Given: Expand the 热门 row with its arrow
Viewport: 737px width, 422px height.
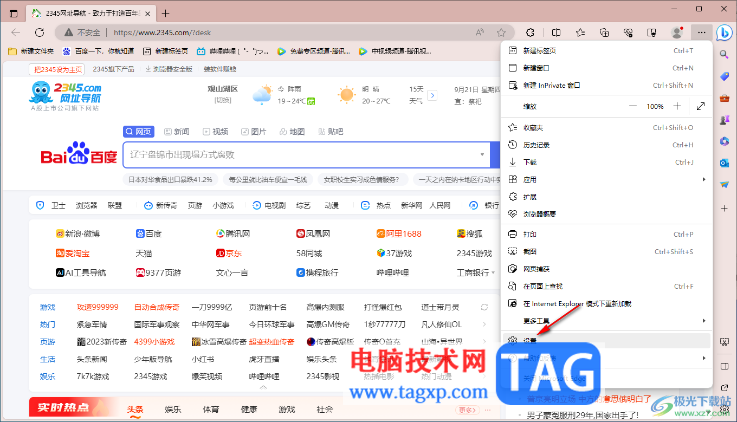Looking at the screenshot, I should [484, 324].
